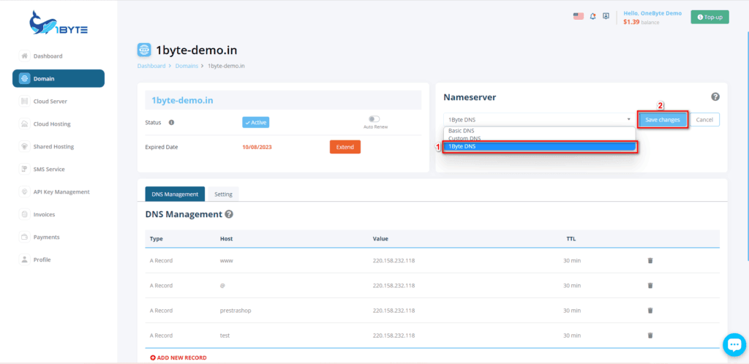Screen dimensions: 749x364
Task: Click ADD NEW RECORD link
Action: (x=178, y=358)
